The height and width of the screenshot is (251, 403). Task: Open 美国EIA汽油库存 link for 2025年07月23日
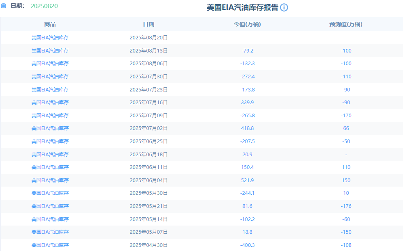[50, 90]
